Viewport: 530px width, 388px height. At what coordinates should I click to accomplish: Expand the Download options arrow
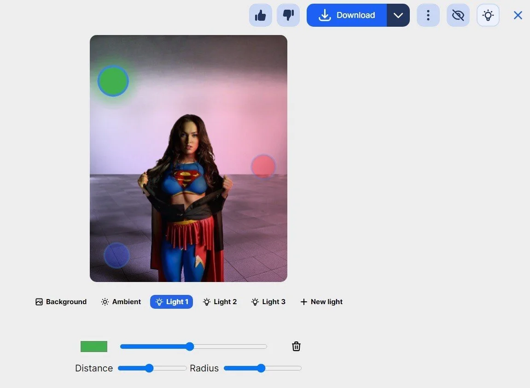pos(398,15)
